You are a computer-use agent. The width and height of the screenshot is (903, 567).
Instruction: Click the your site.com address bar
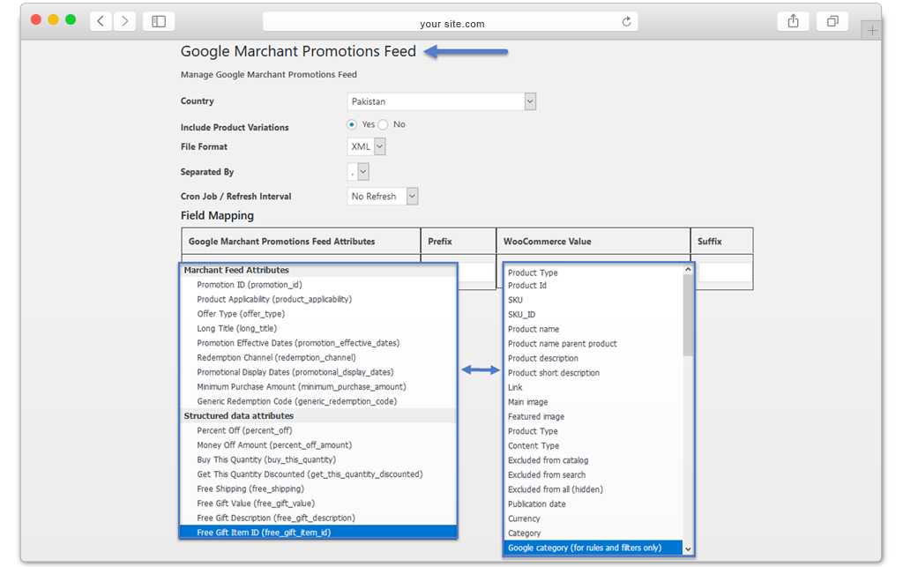click(x=451, y=22)
